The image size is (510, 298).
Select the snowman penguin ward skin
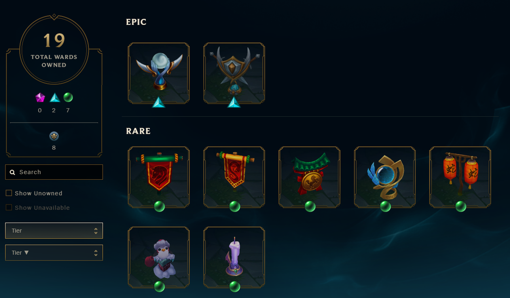pos(159,257)
